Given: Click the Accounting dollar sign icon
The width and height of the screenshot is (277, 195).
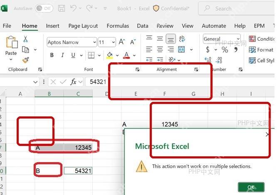Looking at the screenshot, I should [208, 49].
